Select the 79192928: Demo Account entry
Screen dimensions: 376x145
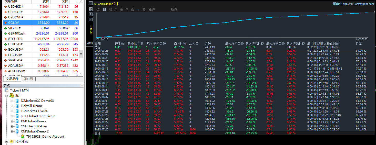[x=45, y=137]
